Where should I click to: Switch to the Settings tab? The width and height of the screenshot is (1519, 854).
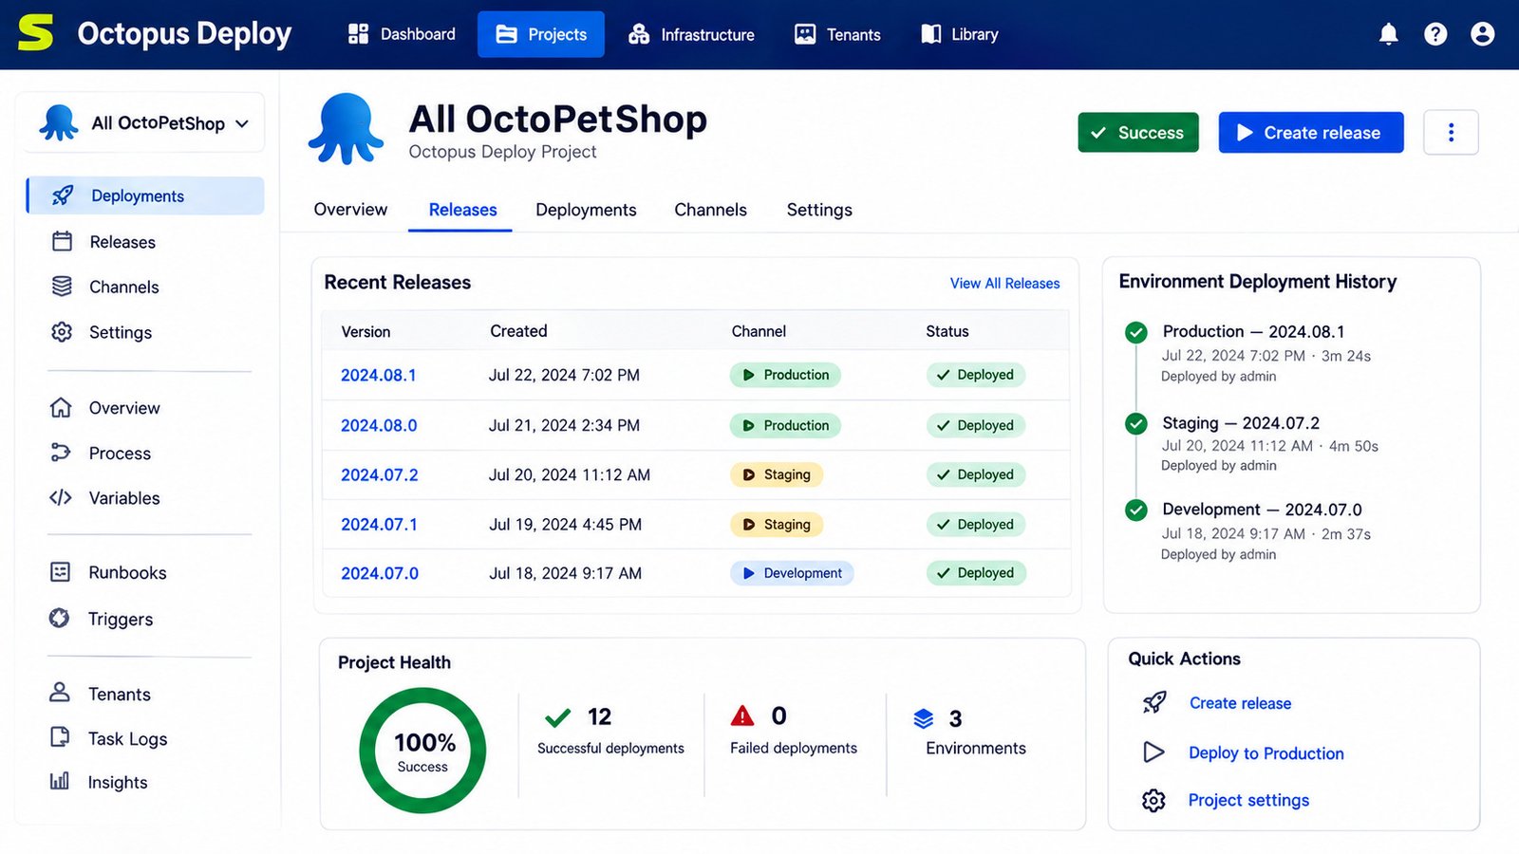point(819,210)
